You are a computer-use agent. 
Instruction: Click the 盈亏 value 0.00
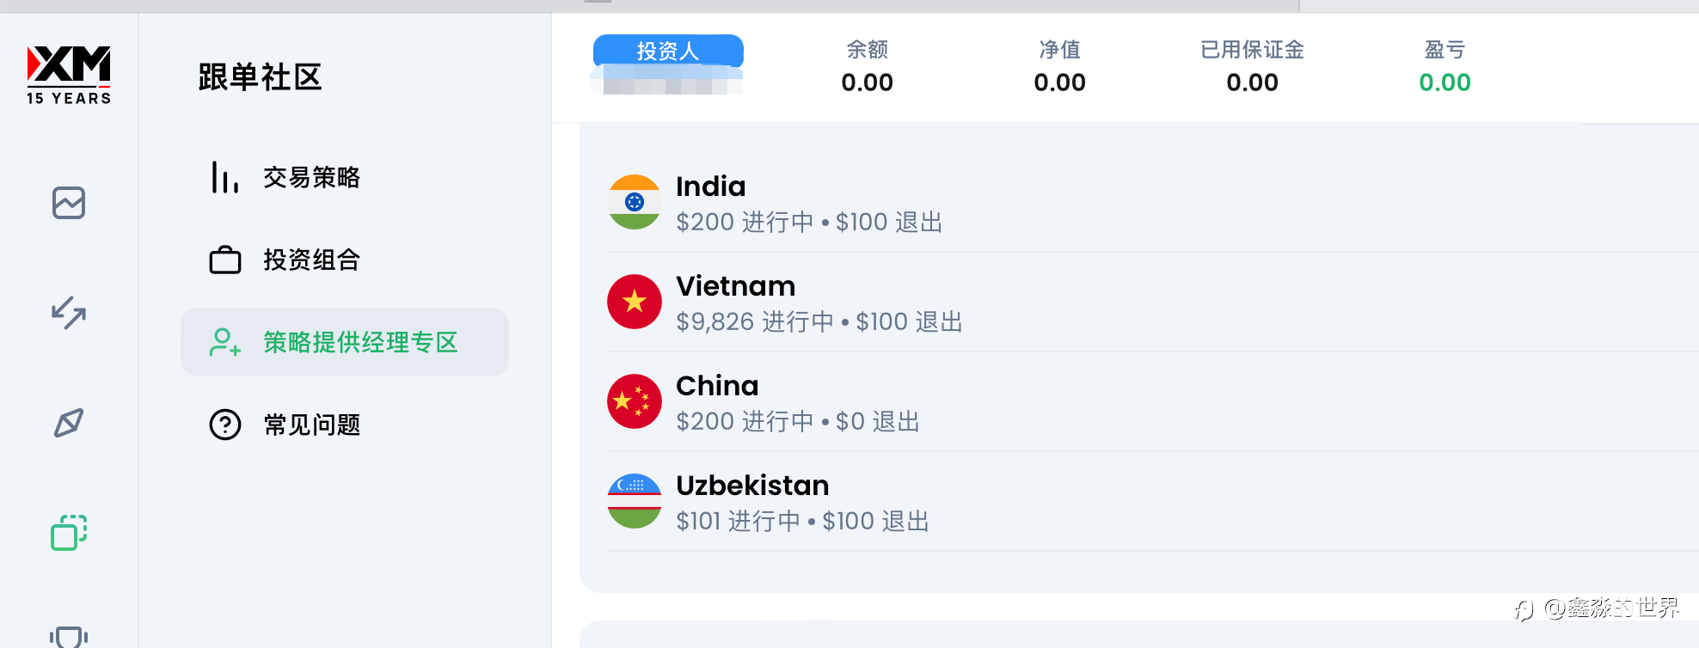pos(1444,83)
